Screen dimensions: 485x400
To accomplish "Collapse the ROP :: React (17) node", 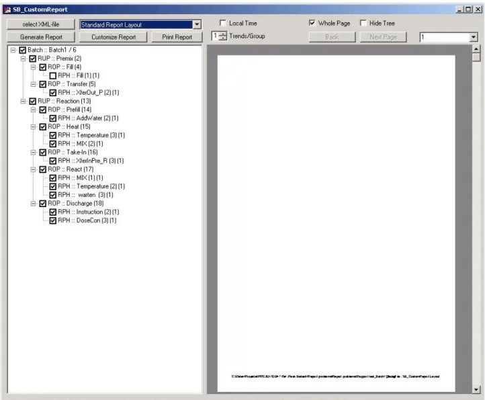I will tap(34, 169).
